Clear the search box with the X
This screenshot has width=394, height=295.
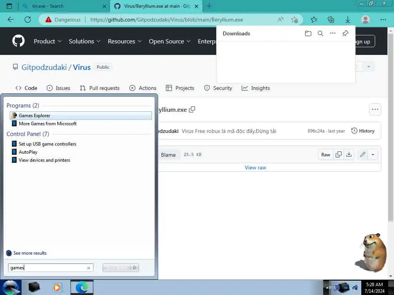pyautogui.click(x=89, y=268)
